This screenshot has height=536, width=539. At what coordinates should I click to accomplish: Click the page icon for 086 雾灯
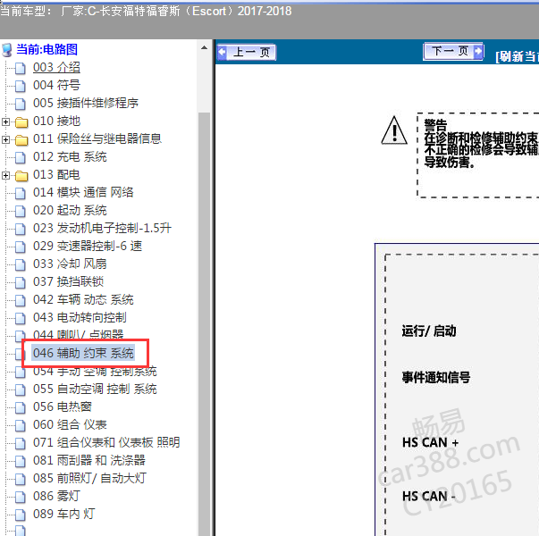(x=21, y=497)
